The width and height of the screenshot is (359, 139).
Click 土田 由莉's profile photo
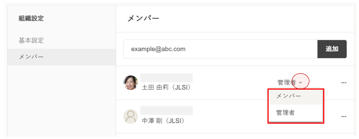(x=131, y=83)
